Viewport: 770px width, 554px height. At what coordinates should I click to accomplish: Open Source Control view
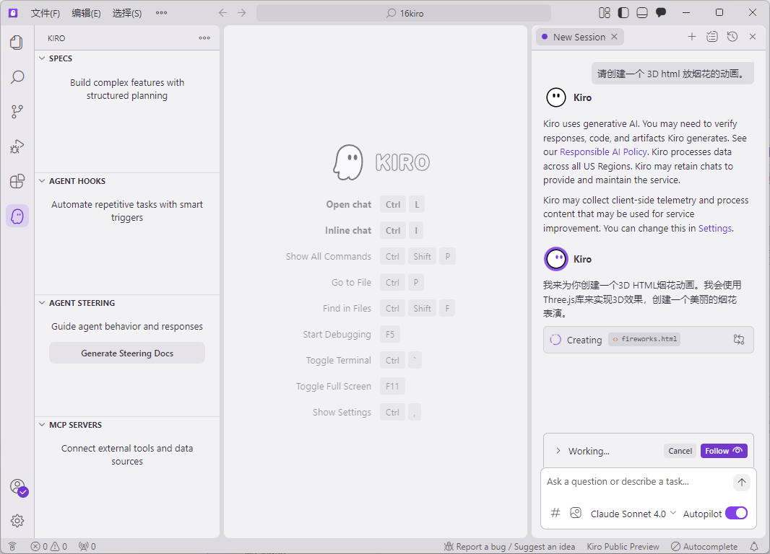[x=17, y=112]
